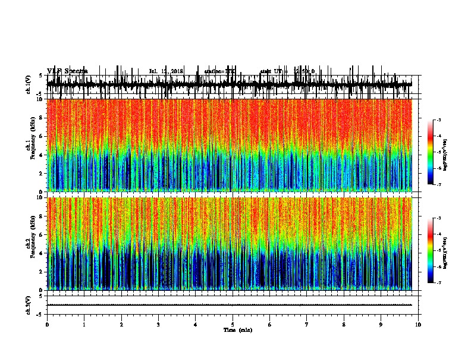The image size is (471, 364).
Task: Click the flat ch.3 waveform trace
Action: (230, 305)
